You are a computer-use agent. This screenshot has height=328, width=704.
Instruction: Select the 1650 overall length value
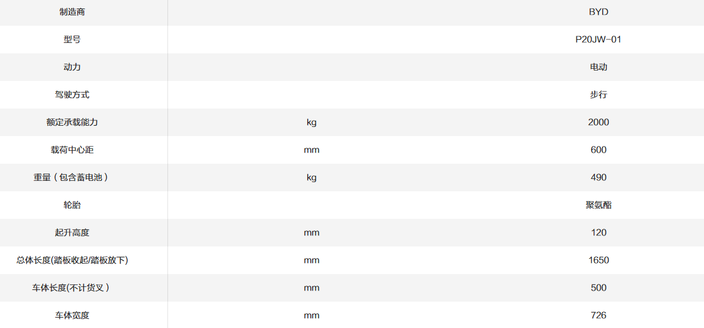598,260
